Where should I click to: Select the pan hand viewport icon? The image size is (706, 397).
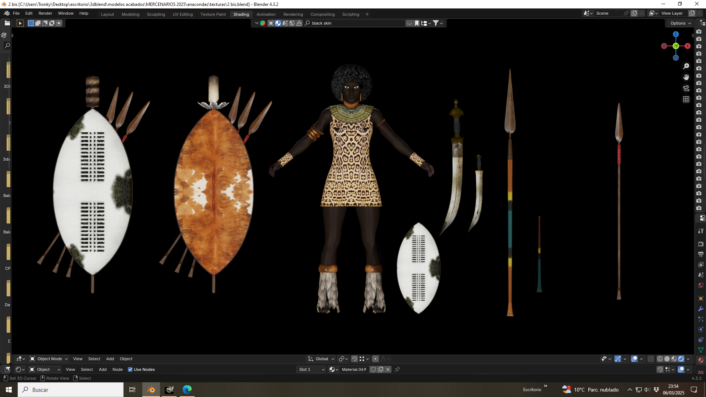[x=686, y=77]
